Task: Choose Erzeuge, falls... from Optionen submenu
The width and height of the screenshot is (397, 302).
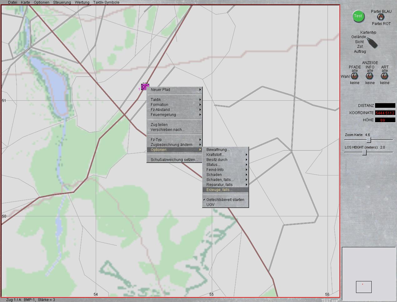Action: [x=225, y=190]
